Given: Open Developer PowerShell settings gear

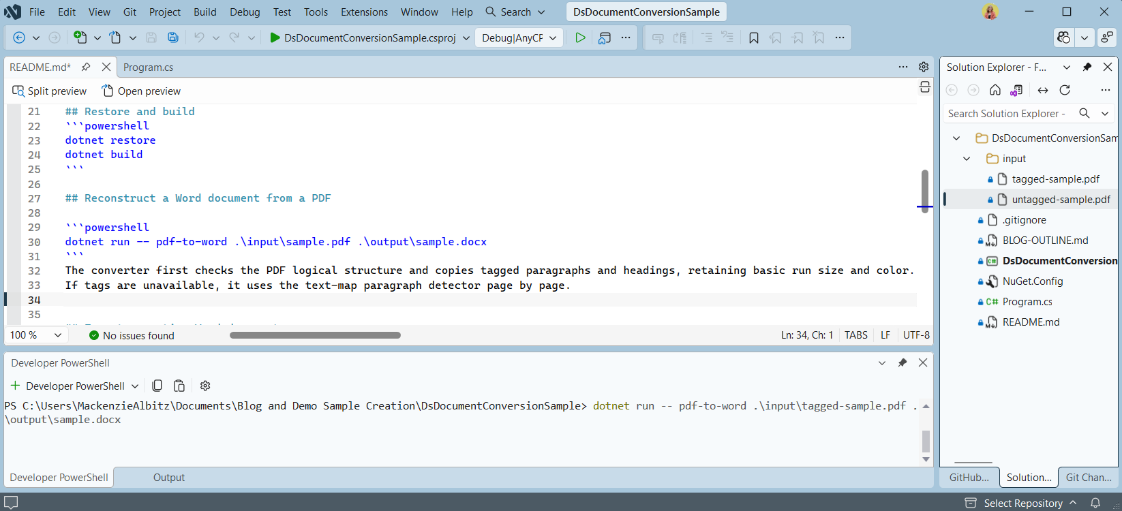Looking at the screenshot, I should point(205,386).
